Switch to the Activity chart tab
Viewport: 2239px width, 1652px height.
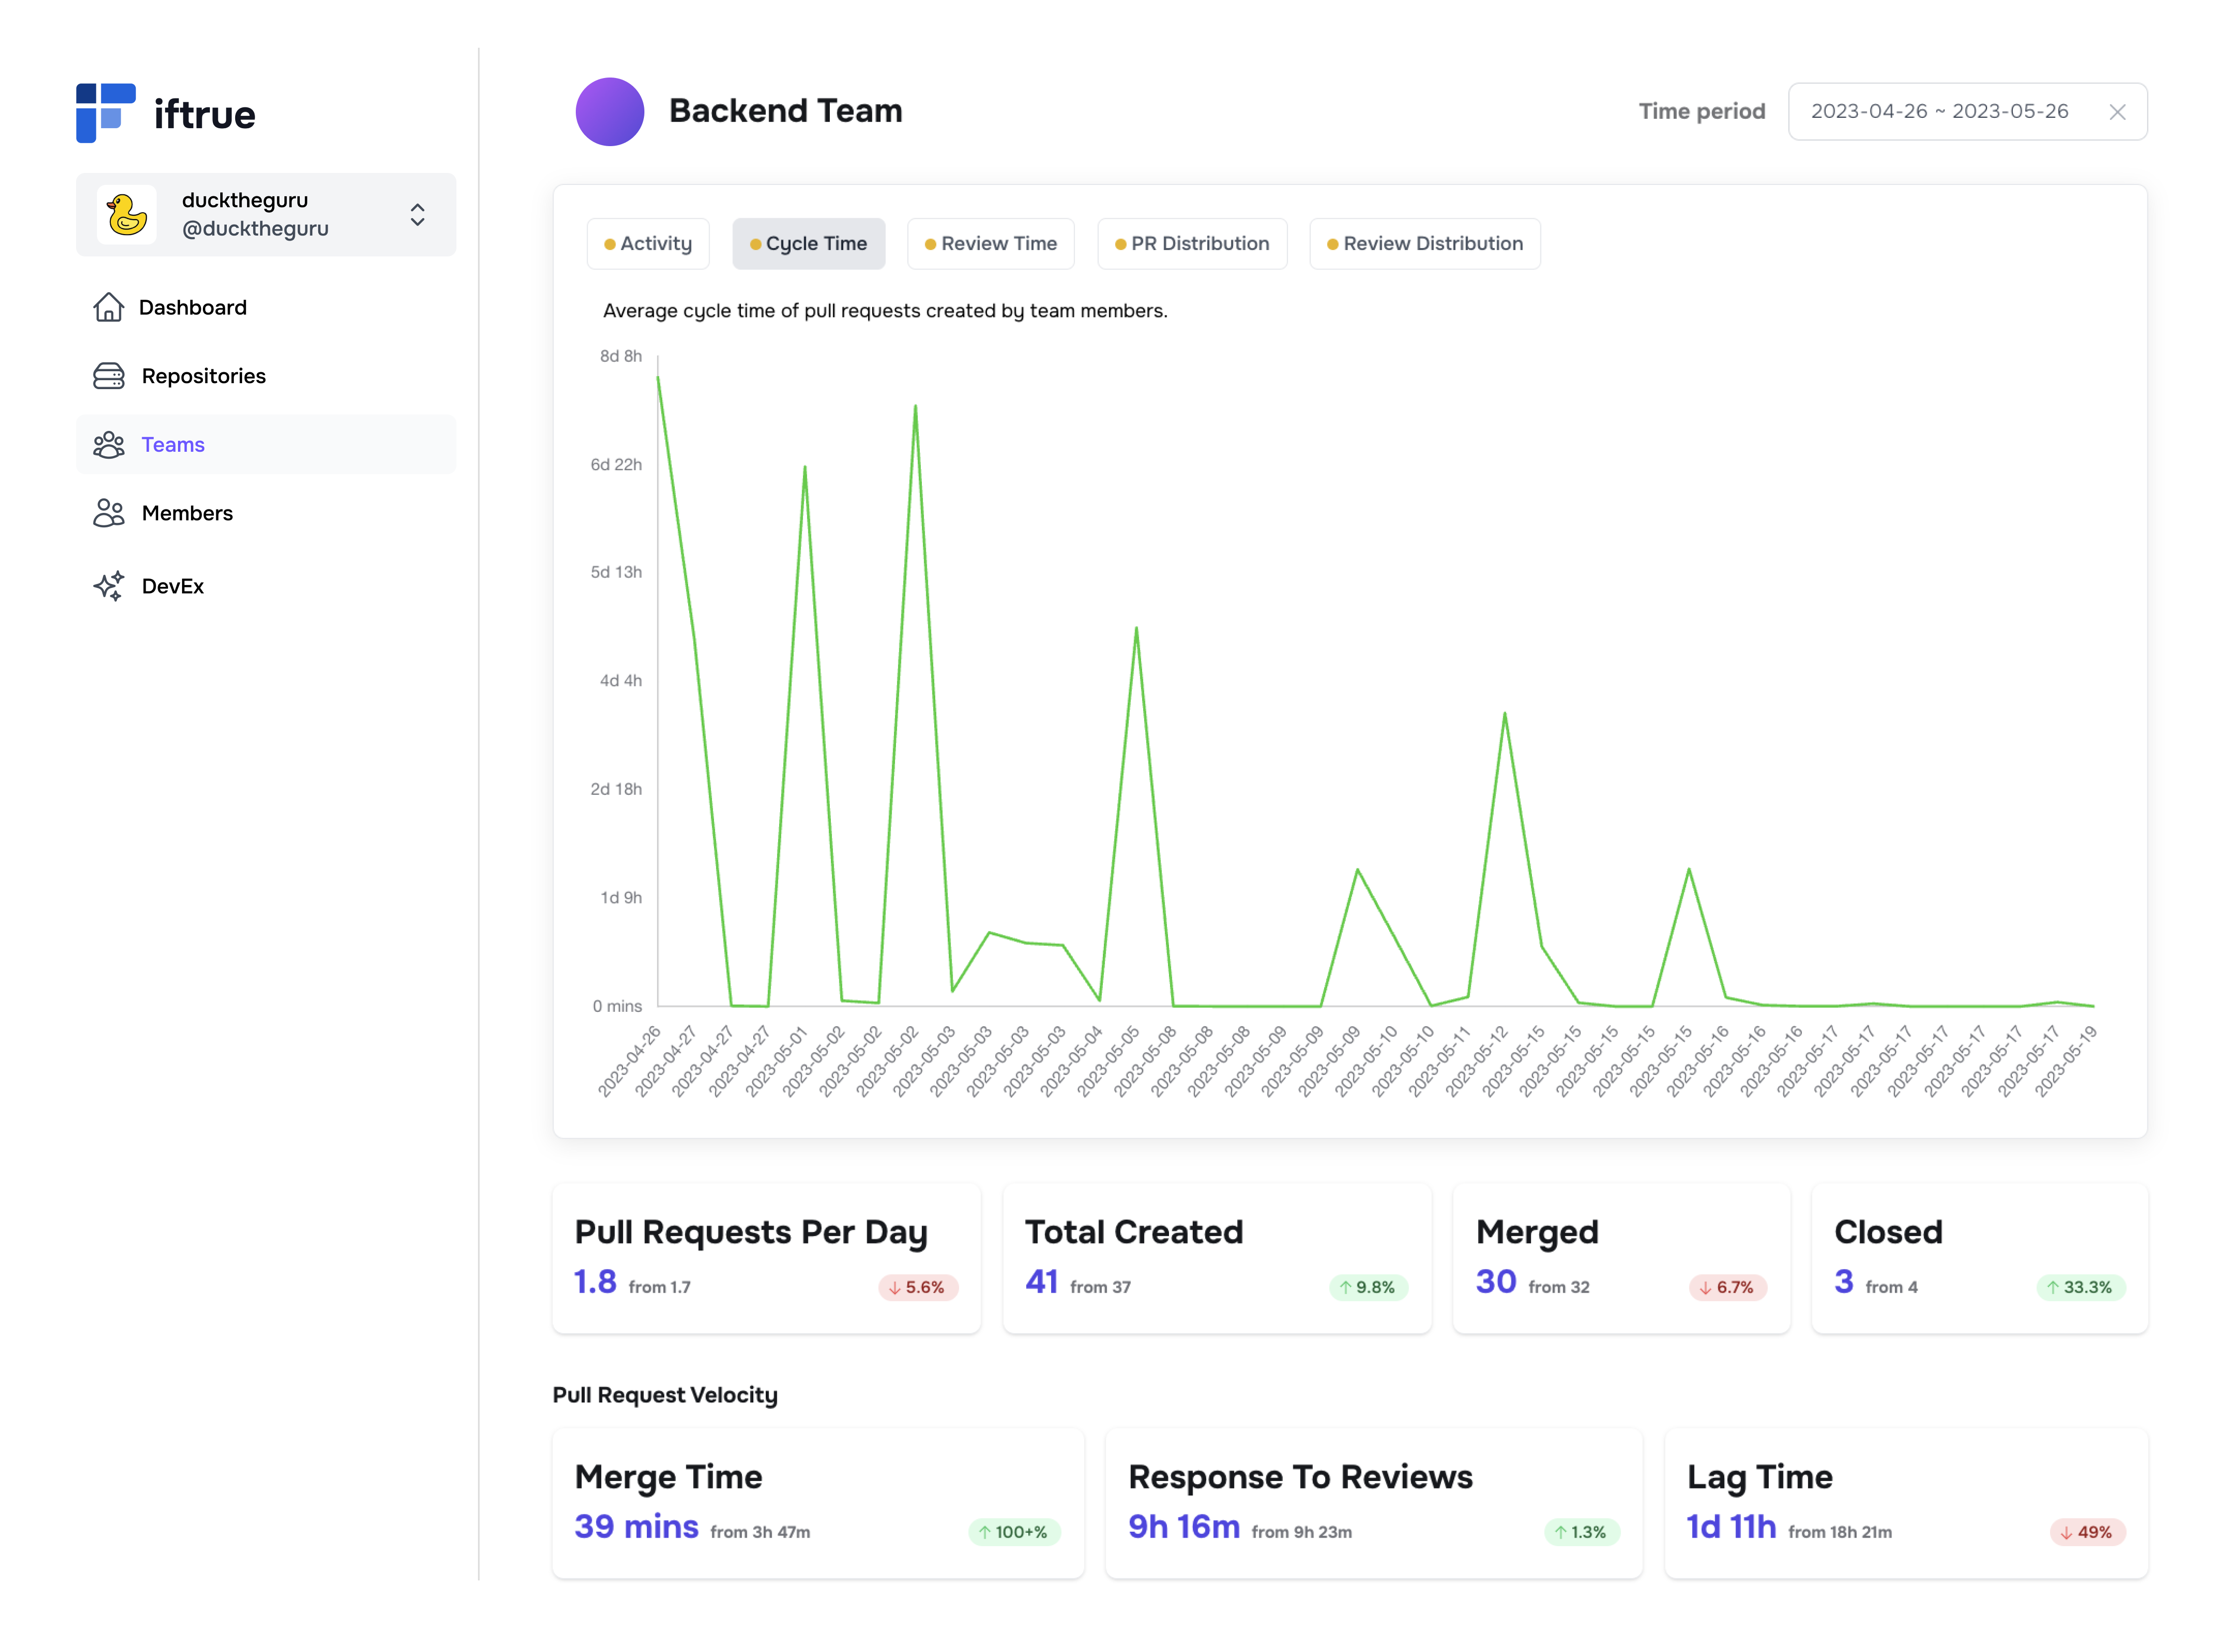[648, 244]
